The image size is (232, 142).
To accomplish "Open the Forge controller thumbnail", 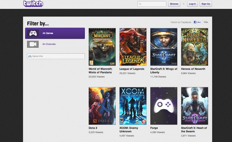I will pos(164,106).
